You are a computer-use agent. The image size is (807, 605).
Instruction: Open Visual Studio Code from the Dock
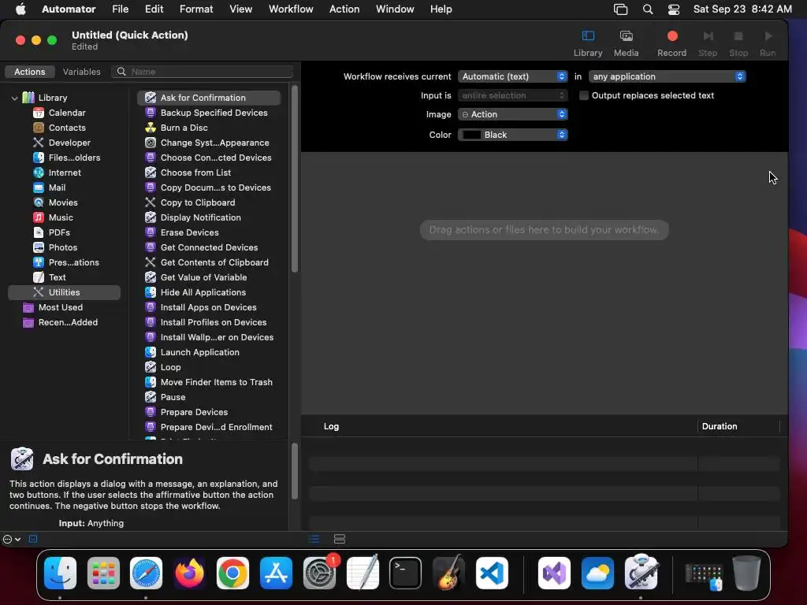[x=492, y=573]
